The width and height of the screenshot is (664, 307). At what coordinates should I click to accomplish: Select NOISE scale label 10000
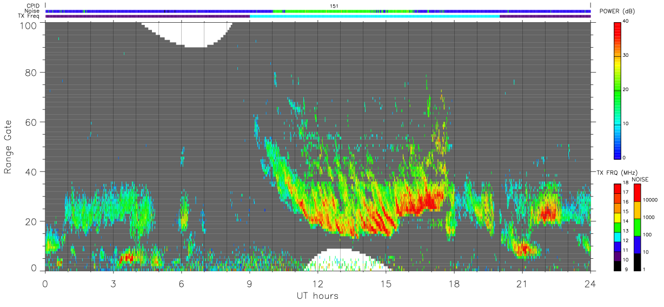point(649,200)
